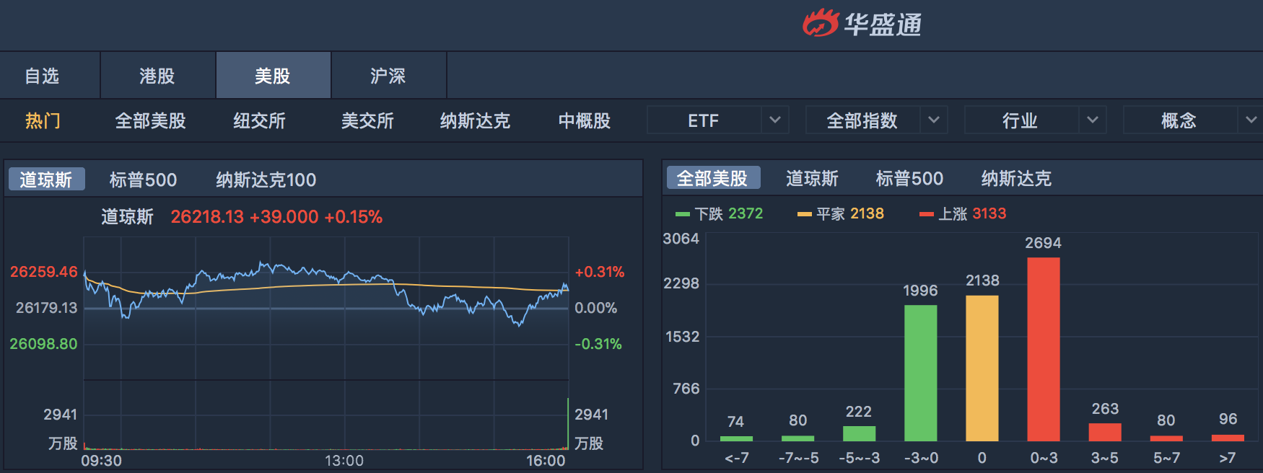Switch chart to 标普500 index
1263x473 pixels.
[x=143, y=180]
